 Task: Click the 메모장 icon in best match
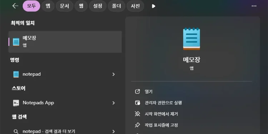point(16,42)
